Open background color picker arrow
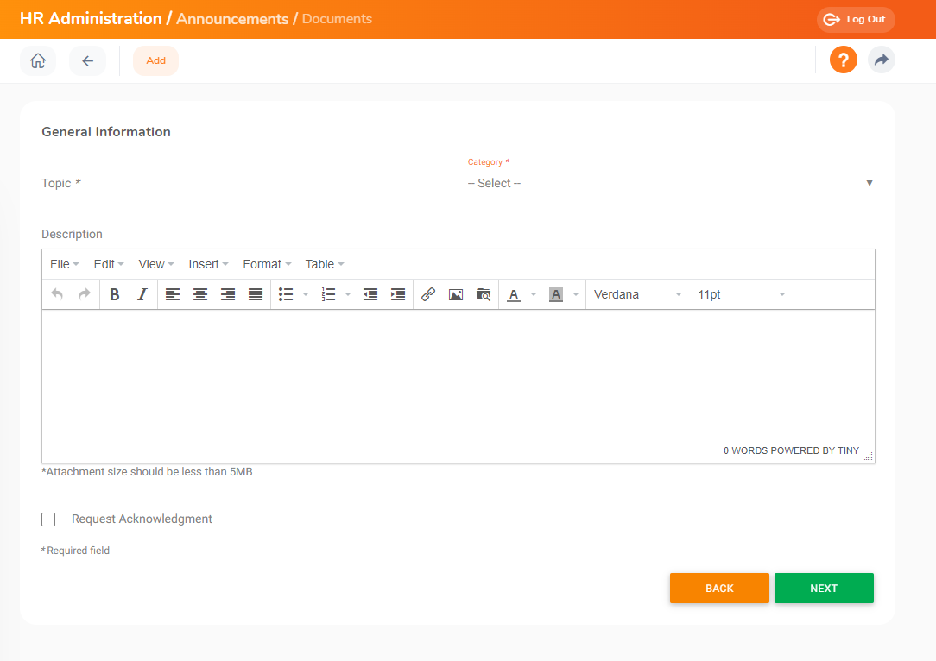The width and height of the screenshot is (936, 661). (x=576, y=294)
